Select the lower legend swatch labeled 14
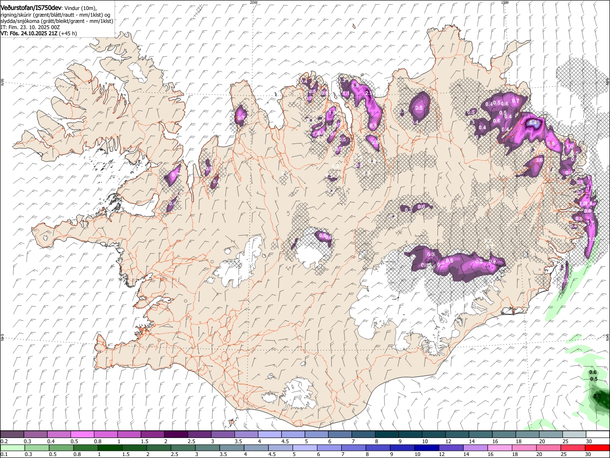The image size is (610, 458). click(x=475, y=448)
